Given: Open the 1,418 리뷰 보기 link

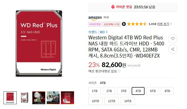Looking at the screenshot, I should coord(159,24).
